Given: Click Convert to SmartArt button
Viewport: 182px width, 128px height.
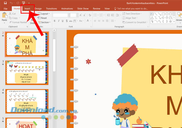Looking at the screenshot, I should point(136,22).
